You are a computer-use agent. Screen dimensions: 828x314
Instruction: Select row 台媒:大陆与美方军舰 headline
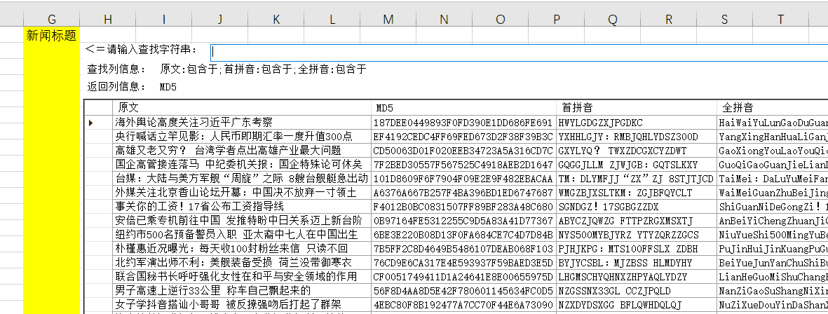coord(242,178)
